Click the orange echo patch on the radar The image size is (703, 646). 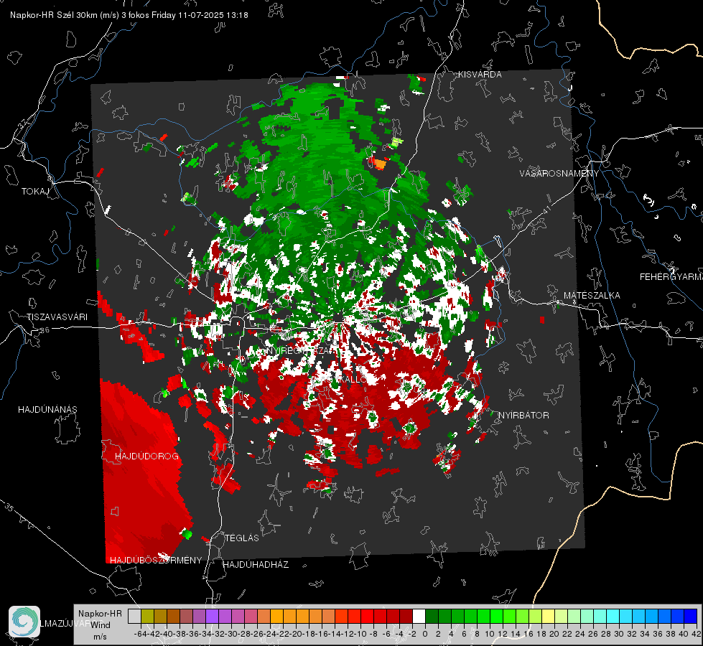click(x=379, y=164)
